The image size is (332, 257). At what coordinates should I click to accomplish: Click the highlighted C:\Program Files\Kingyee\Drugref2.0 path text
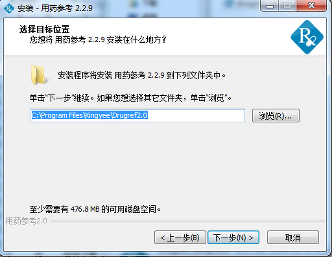[x=89, y=116]
